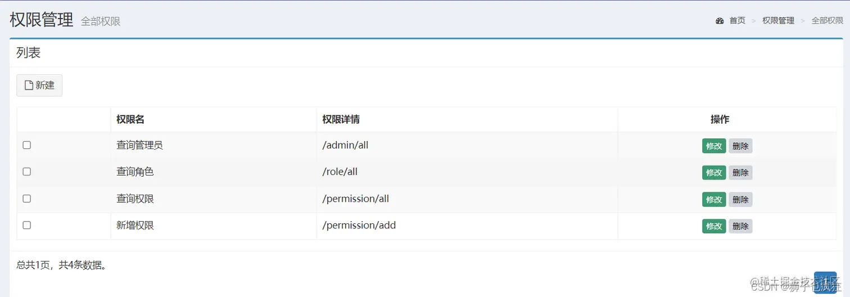Tick the checkbox for 查询权限 row

26,199
